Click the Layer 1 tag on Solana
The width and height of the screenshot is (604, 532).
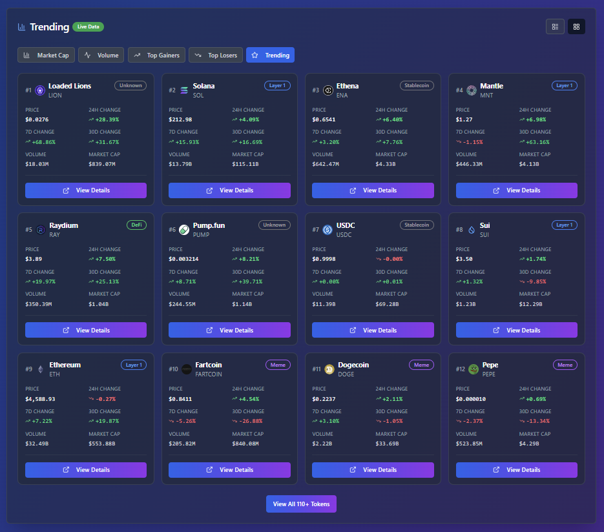(277, 85)
